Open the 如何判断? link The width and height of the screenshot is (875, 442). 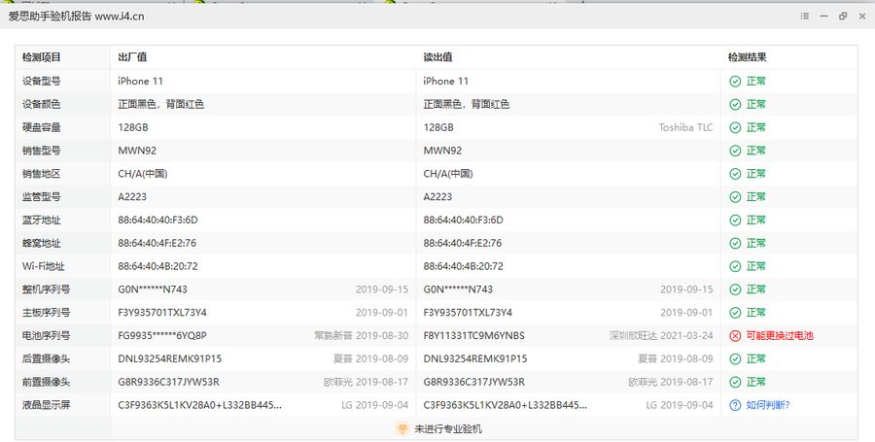[x=768, y=405]
